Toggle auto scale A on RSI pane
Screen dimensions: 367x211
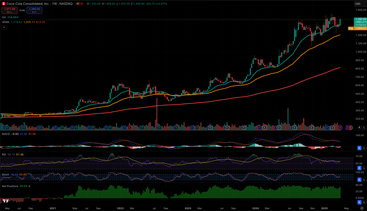(359, 168)
